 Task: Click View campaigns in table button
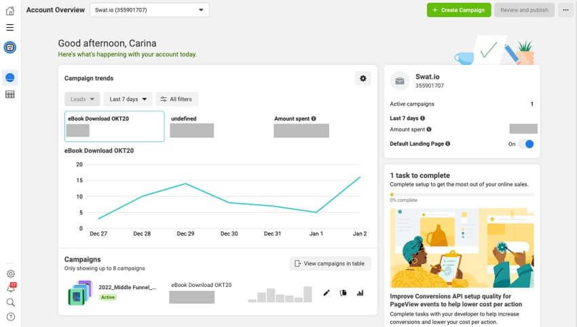pyautogui.click(x=330, y=263)
